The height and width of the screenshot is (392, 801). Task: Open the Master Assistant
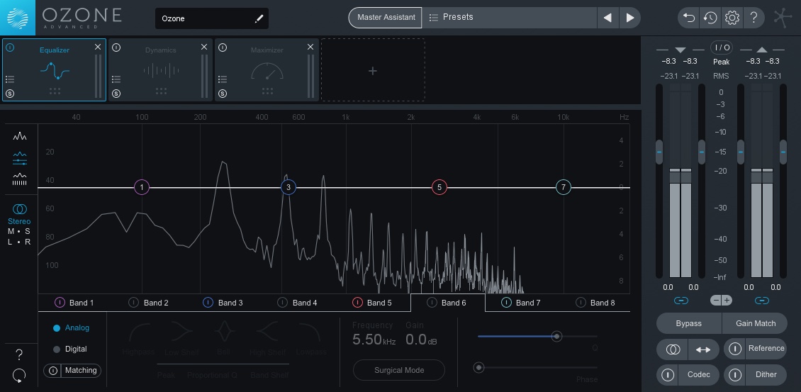pyautogui.click(x=386, y=18)
